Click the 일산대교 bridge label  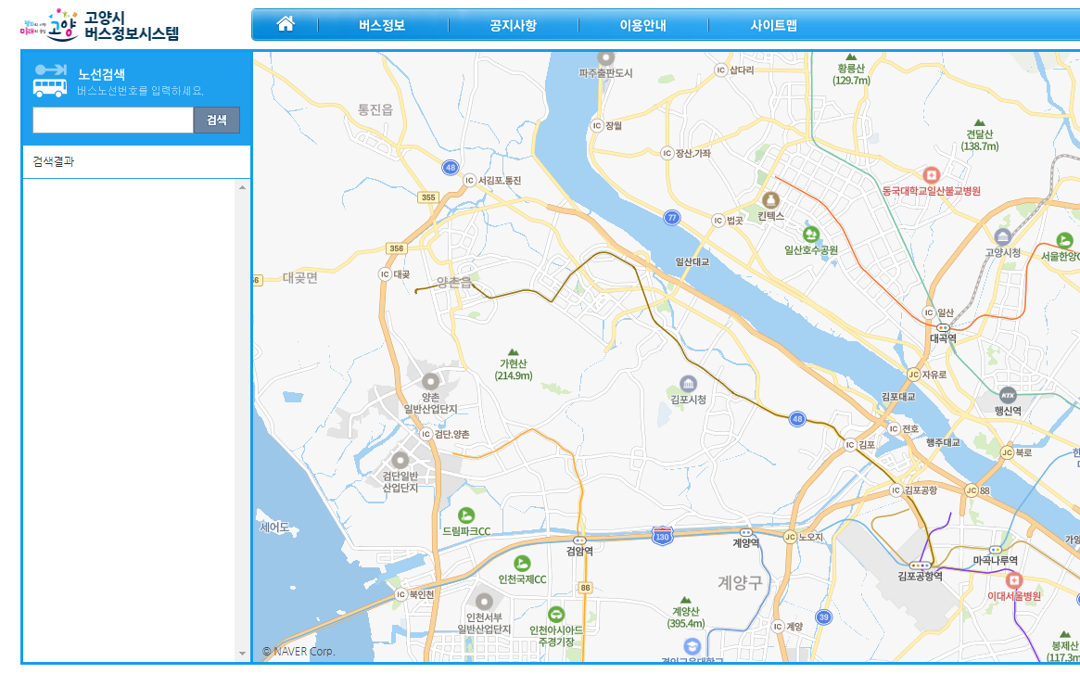692,261
